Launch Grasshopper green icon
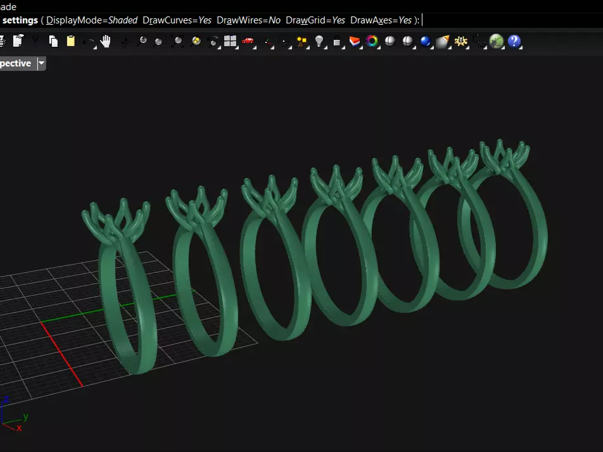The height and width of the screenshot is (452, 603). point(497,41)
